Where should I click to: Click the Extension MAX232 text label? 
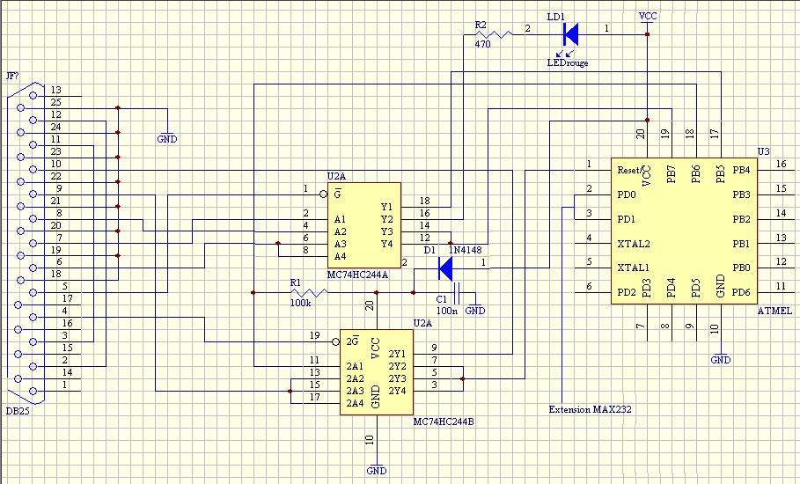tap(590, 409)
